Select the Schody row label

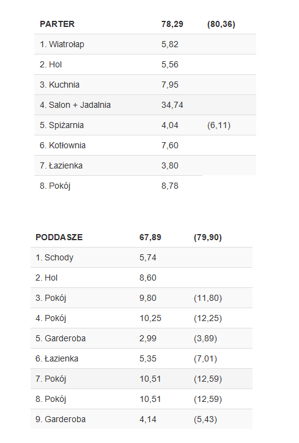[x=54, y=258]
